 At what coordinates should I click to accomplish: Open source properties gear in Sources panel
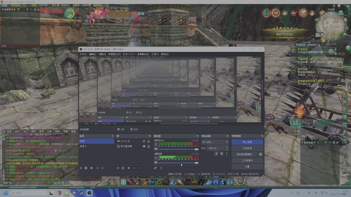pyautogui.click(x=129, y=168)
